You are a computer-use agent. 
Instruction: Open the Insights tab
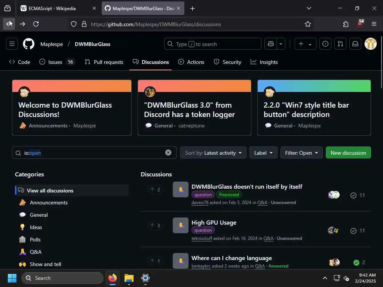click(x=264, y=62)
